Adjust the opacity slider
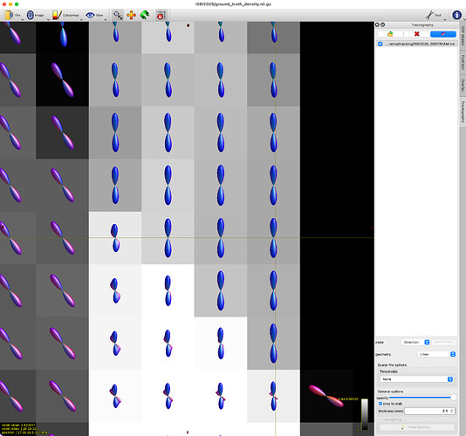Screen dimensions: 466x436 point(422,398)
